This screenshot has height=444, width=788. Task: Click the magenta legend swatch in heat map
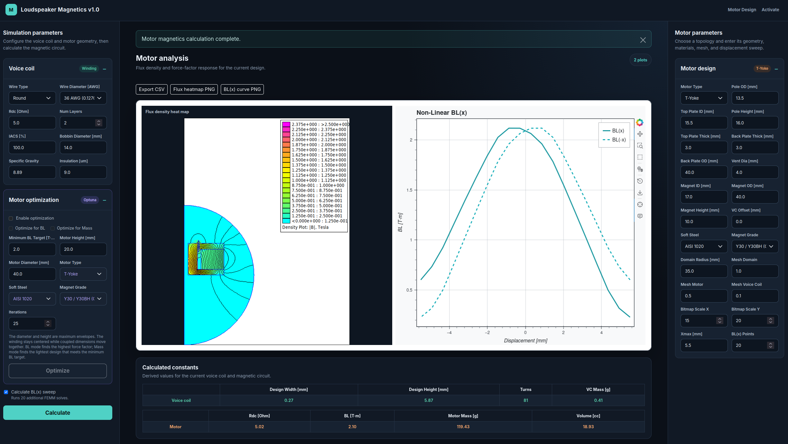[x=286, y=124]
